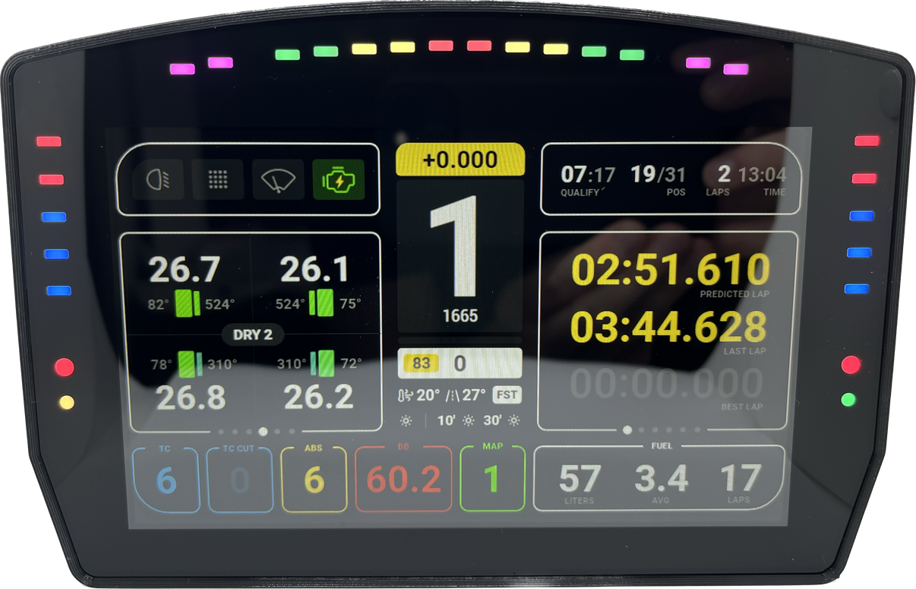Tap the dotted grid icon
916x589 pixels.
pos(218,180)
